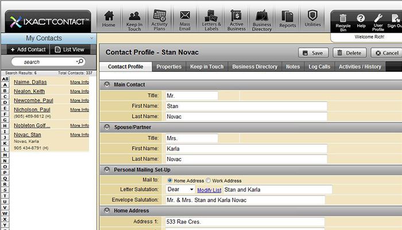Click More Info for Novac, Stan
This screenshot has height=230, width=402.
(x=79, y=135)
